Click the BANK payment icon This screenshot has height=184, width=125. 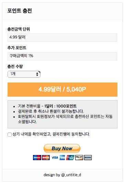click(x=88, y=157)
